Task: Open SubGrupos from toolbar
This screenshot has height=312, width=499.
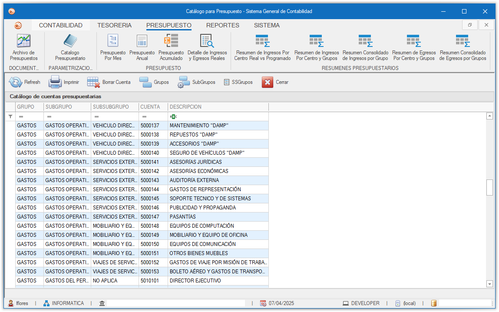Action: (x=197, y=82)
